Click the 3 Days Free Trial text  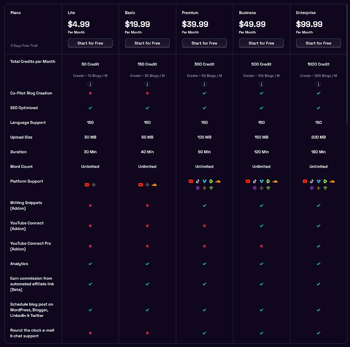24,46
